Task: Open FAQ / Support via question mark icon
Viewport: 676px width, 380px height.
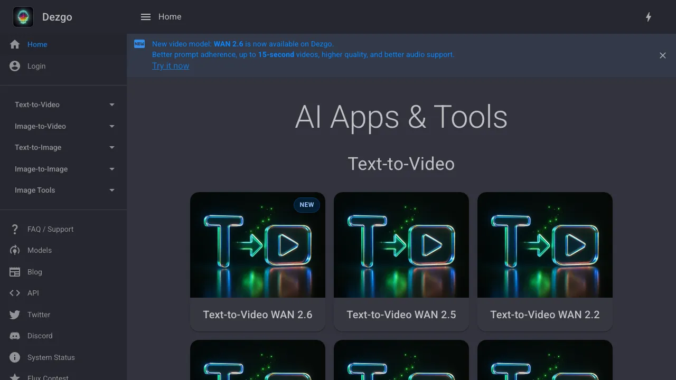Action: 14,229
